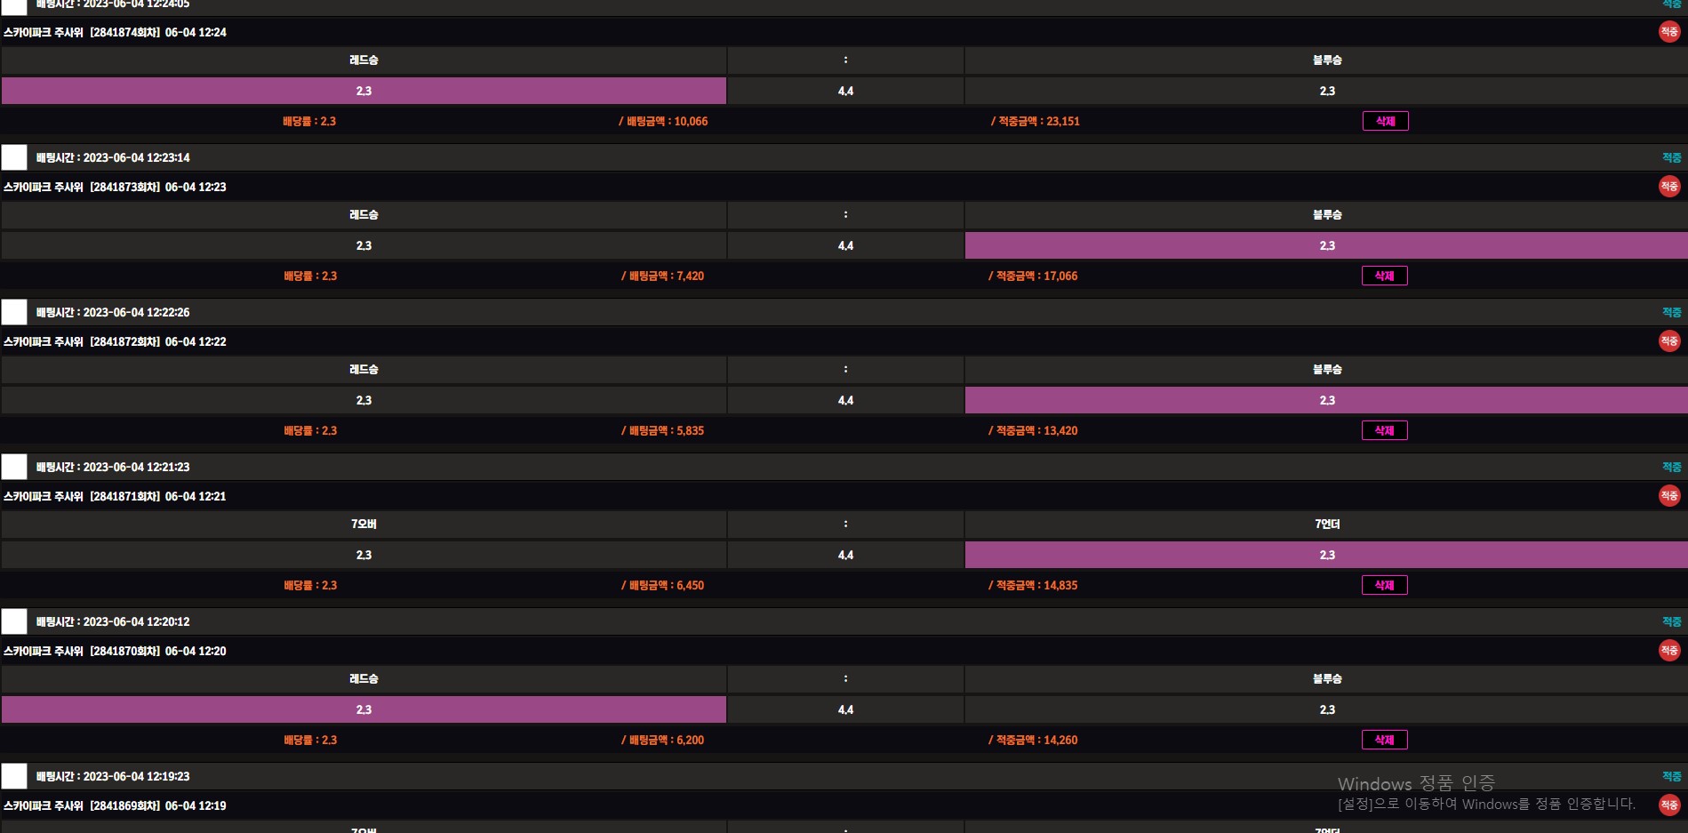Select highlighted 레드승 2.3 odds in round 2841874
Screen dimensions: 1688x833
pos(364,91)
